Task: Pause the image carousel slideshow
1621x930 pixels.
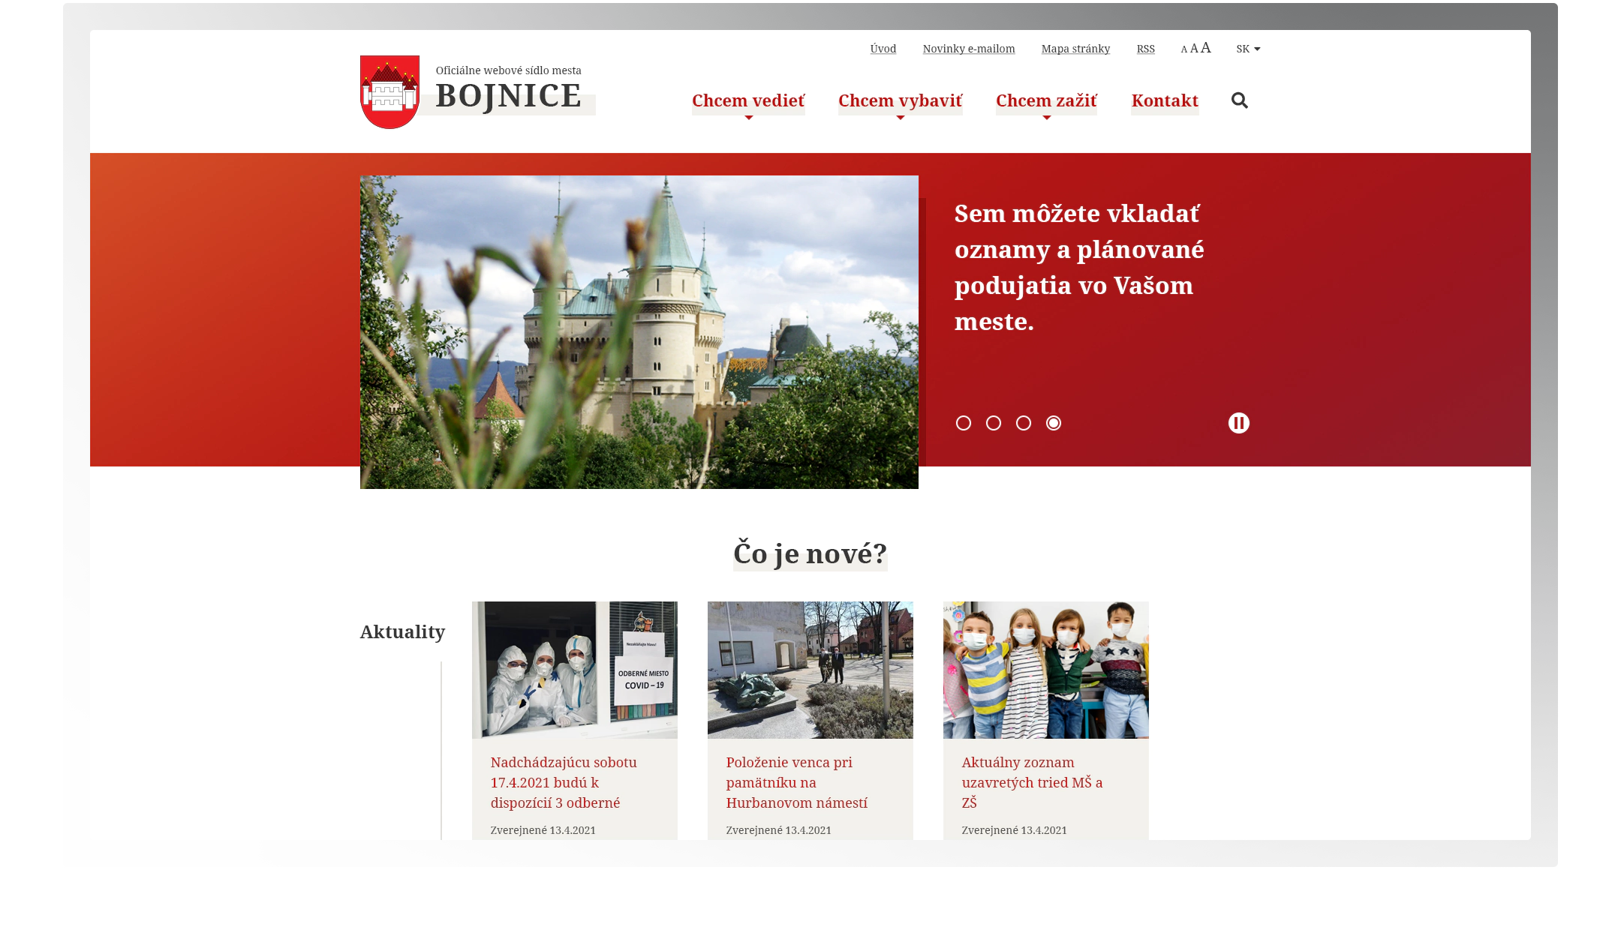Action: [x=1239, y=423]
